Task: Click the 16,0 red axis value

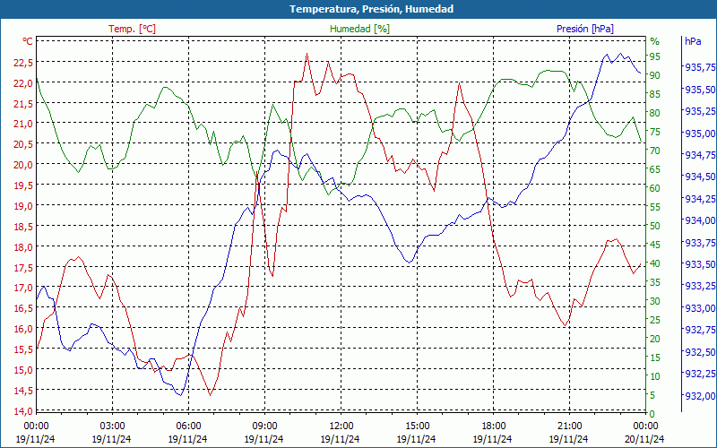Action: click(x=23, y=329)
